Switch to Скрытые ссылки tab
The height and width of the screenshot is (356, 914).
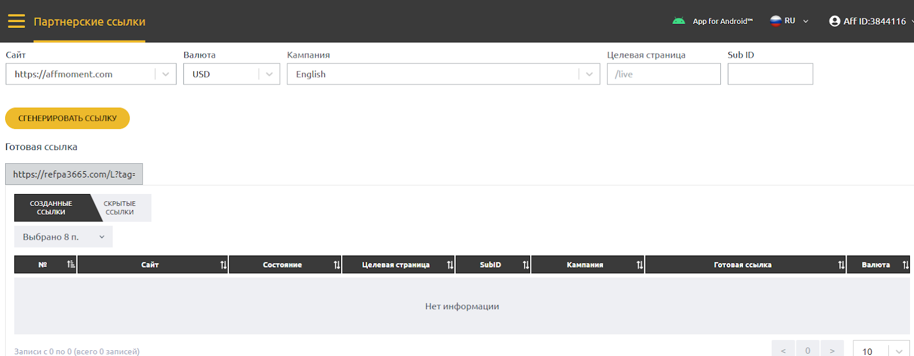click(x=120, y=208)
